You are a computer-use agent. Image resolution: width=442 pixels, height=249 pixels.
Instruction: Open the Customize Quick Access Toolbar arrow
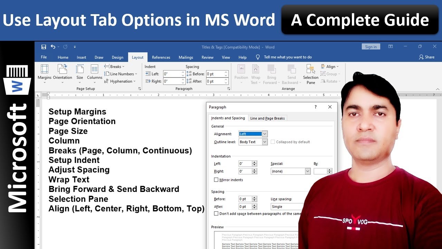(75, 47)
